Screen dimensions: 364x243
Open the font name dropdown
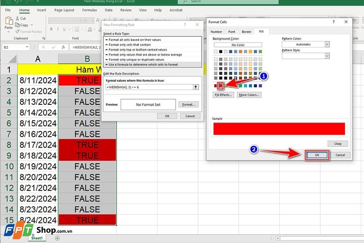pyautogui.click(x=81, y=21)
